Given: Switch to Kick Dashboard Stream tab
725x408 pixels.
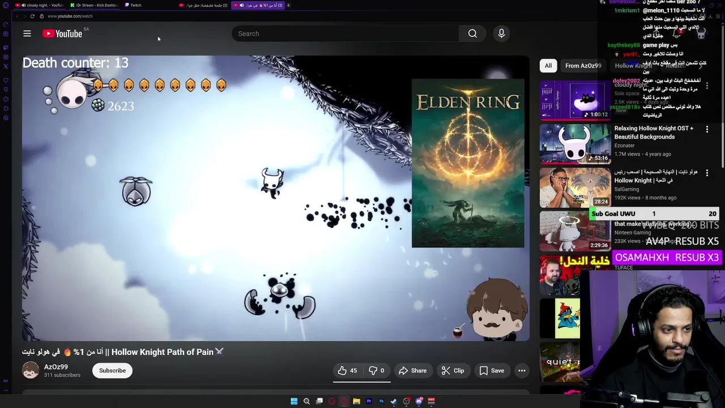Looking at the screenshot, I should [95, 5].
